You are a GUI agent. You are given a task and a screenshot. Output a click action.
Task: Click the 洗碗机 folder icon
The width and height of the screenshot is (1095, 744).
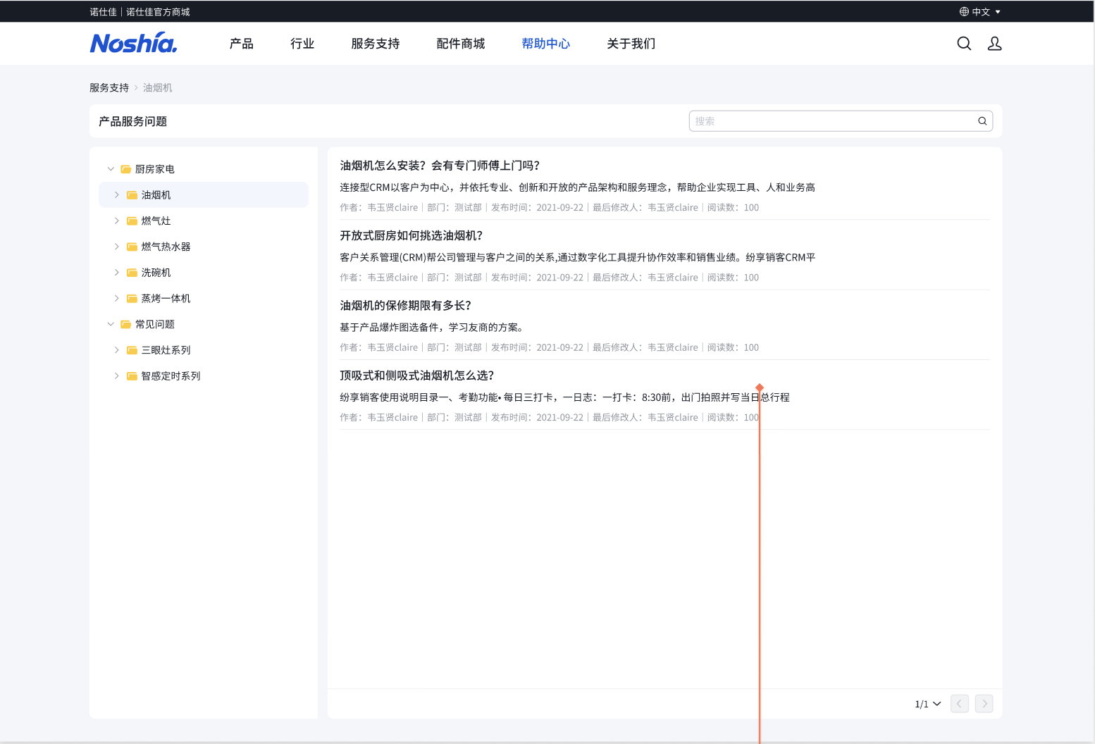132,273
